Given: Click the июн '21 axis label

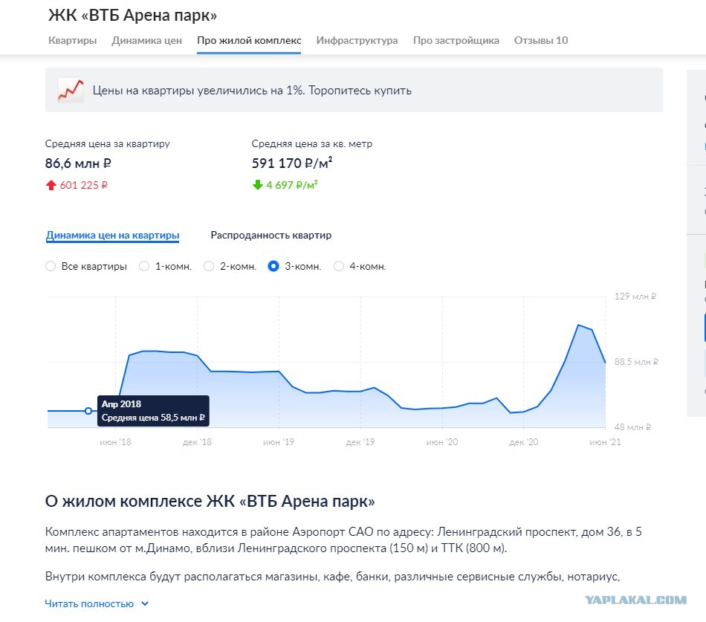Looking at the screenshot, I should click(605, 442).
